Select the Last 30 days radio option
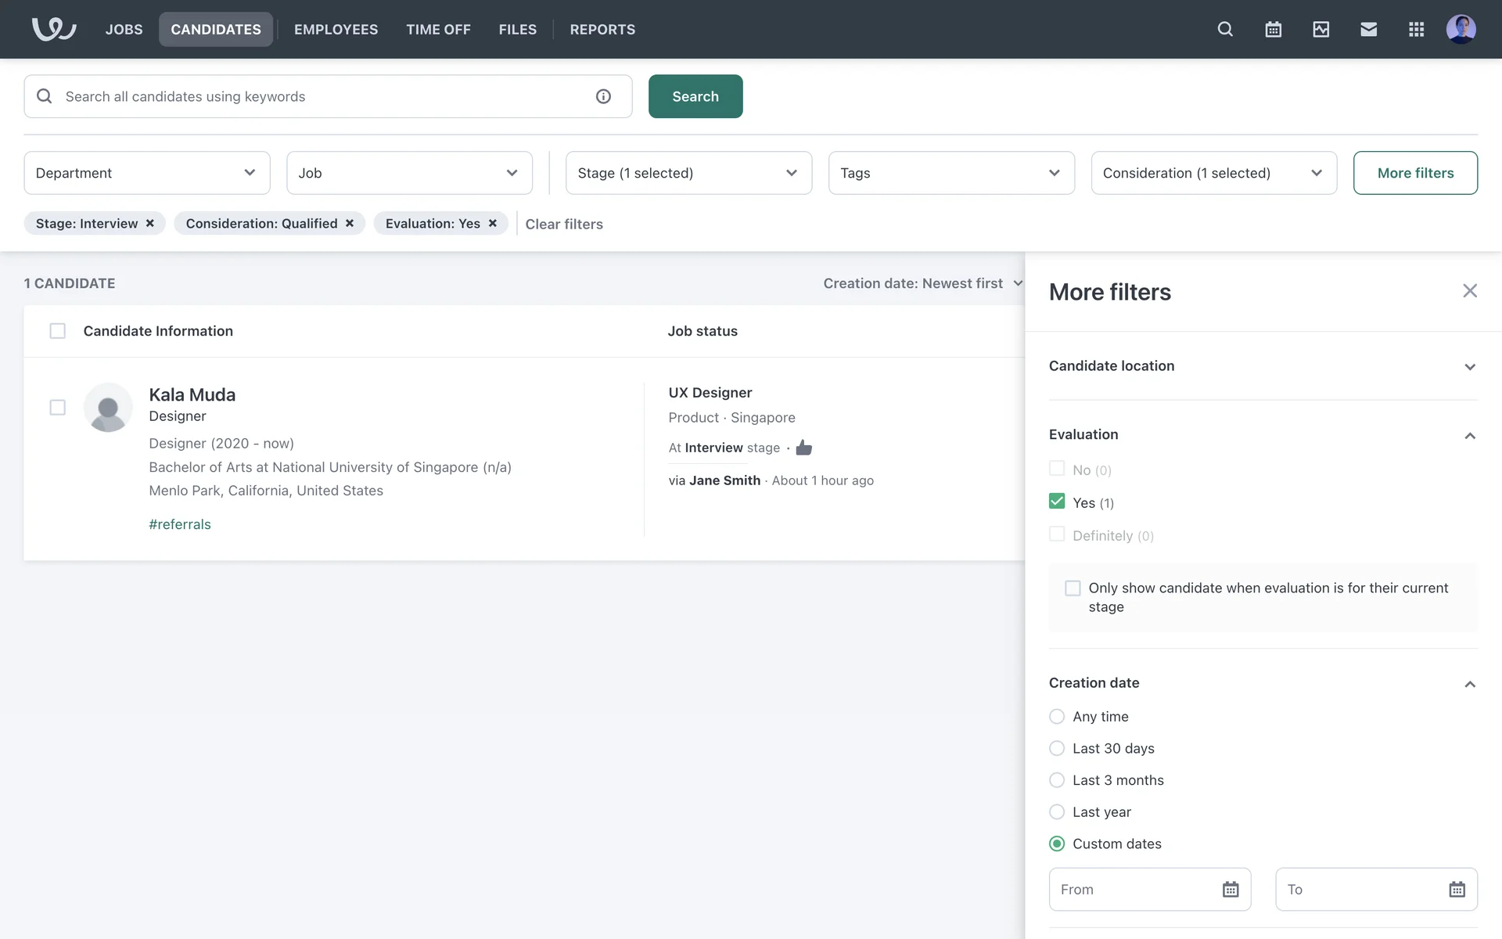The image size is (1502, 939). point(1057,749)
